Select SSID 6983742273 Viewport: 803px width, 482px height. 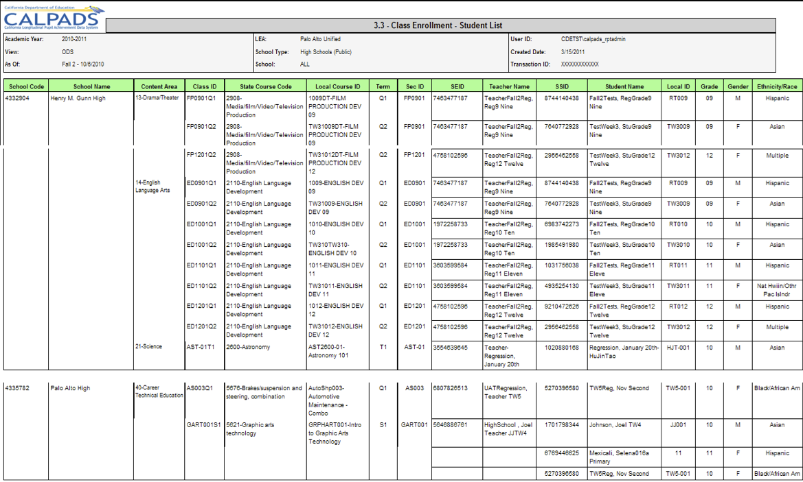562,224
